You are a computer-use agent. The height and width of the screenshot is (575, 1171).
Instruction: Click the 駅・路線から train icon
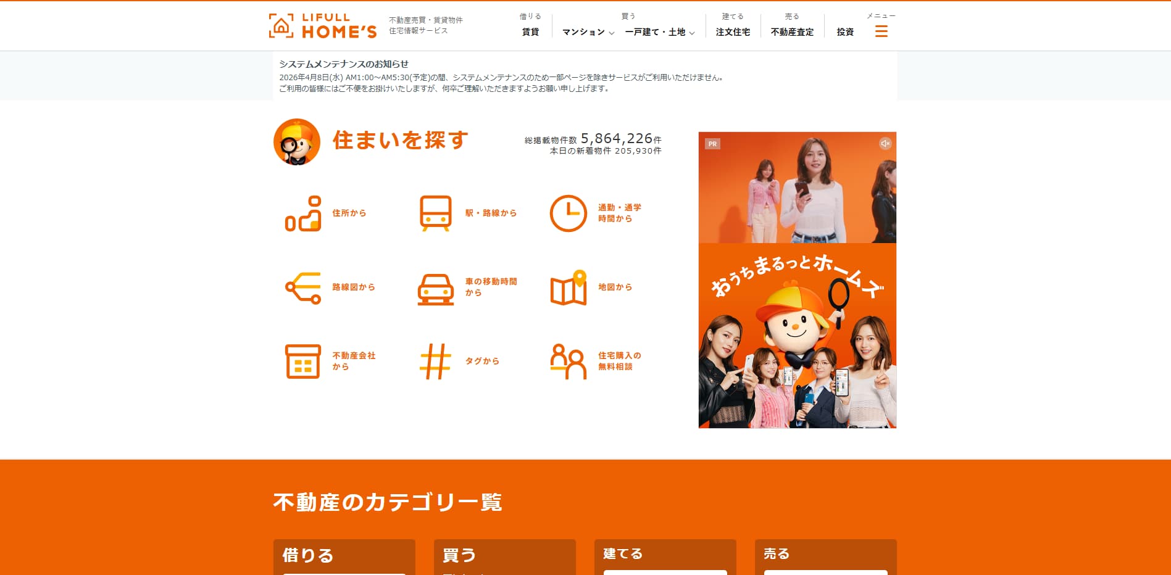tap(436, 212)
